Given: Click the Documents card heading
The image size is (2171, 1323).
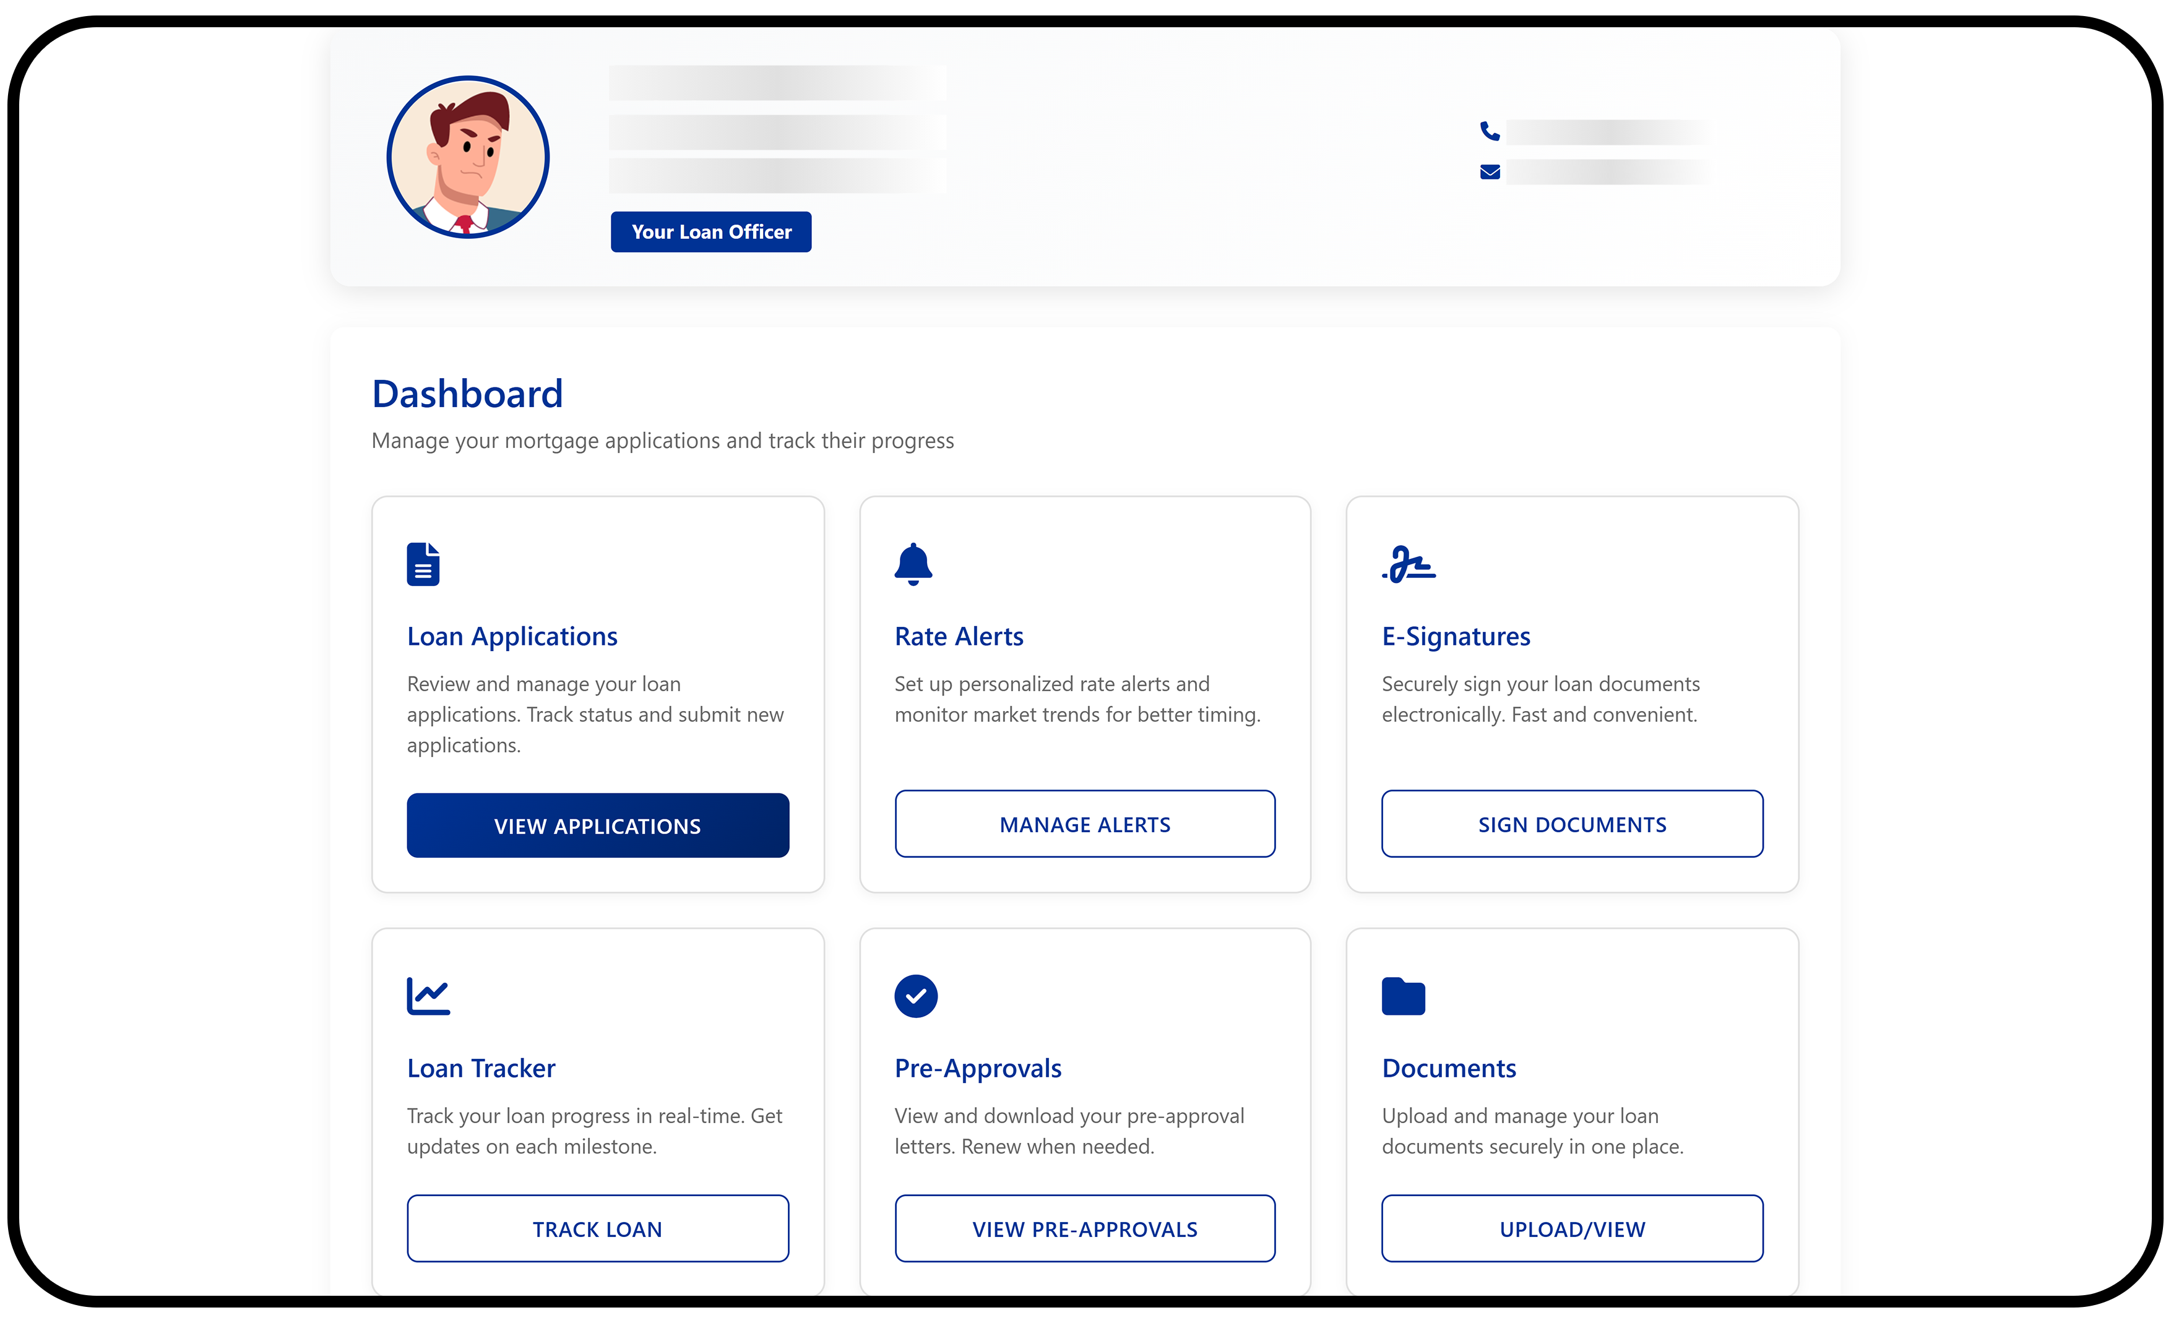Looking at the screenshot, I should click(x=1449, y=1067).
